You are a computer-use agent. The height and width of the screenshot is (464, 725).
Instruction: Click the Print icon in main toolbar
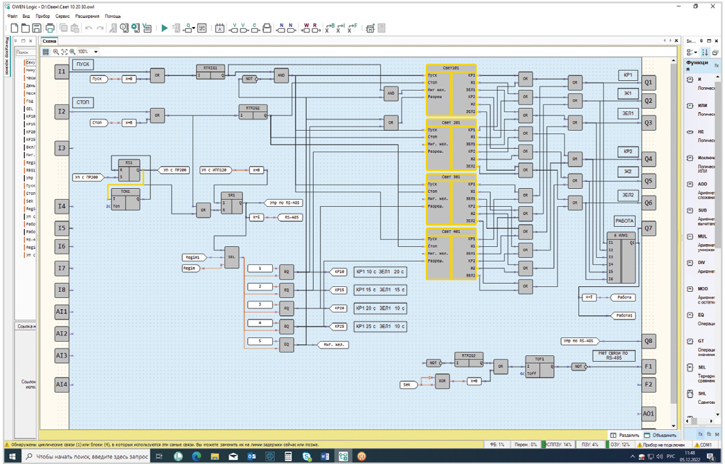coord(50,28)
